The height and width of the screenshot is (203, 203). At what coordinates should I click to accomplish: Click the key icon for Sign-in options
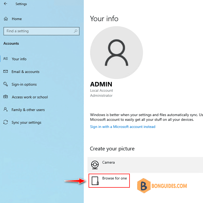tap(6, 84)
